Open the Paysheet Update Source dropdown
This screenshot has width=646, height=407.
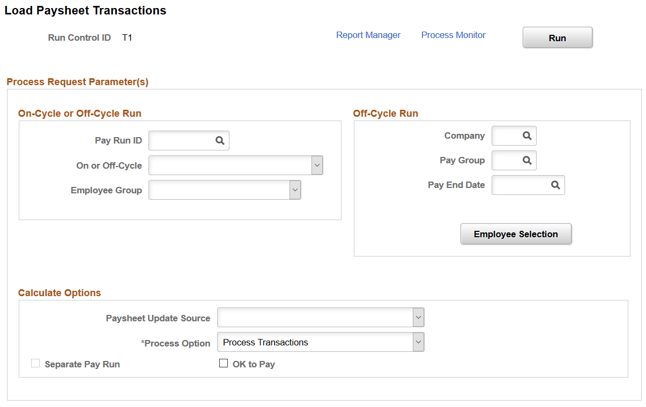coord(419,317)
